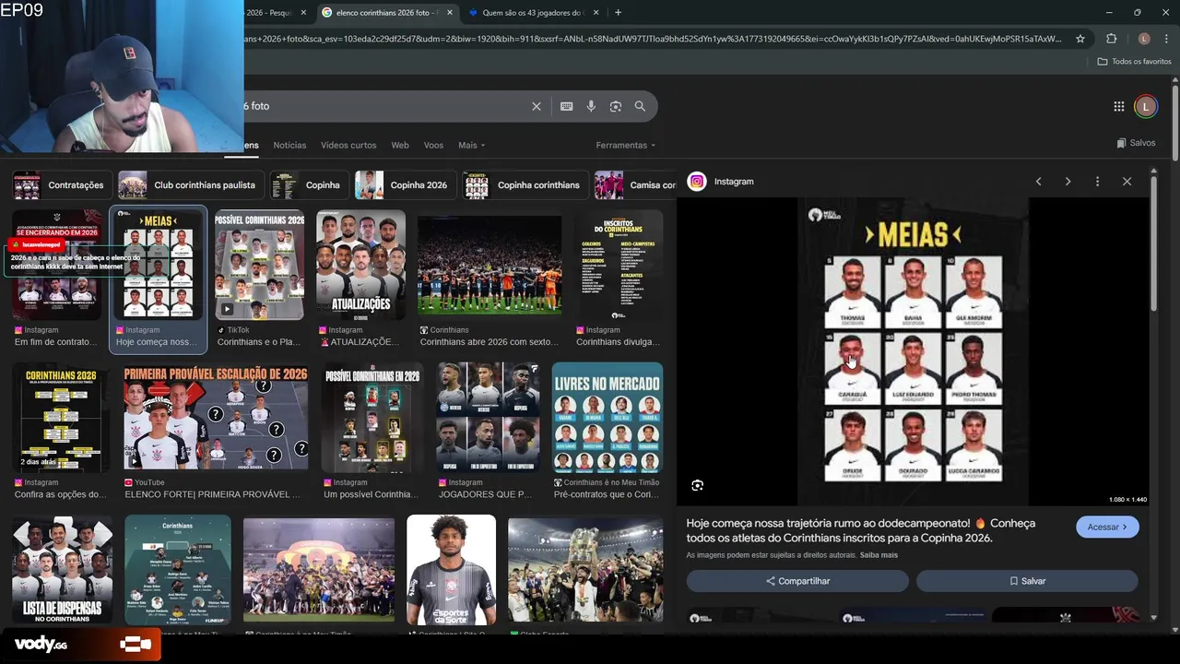Switch to Vídeos curtos tab
This screenshot has height=664, width=1180.
pyautogui.click(x=348, y=146)
